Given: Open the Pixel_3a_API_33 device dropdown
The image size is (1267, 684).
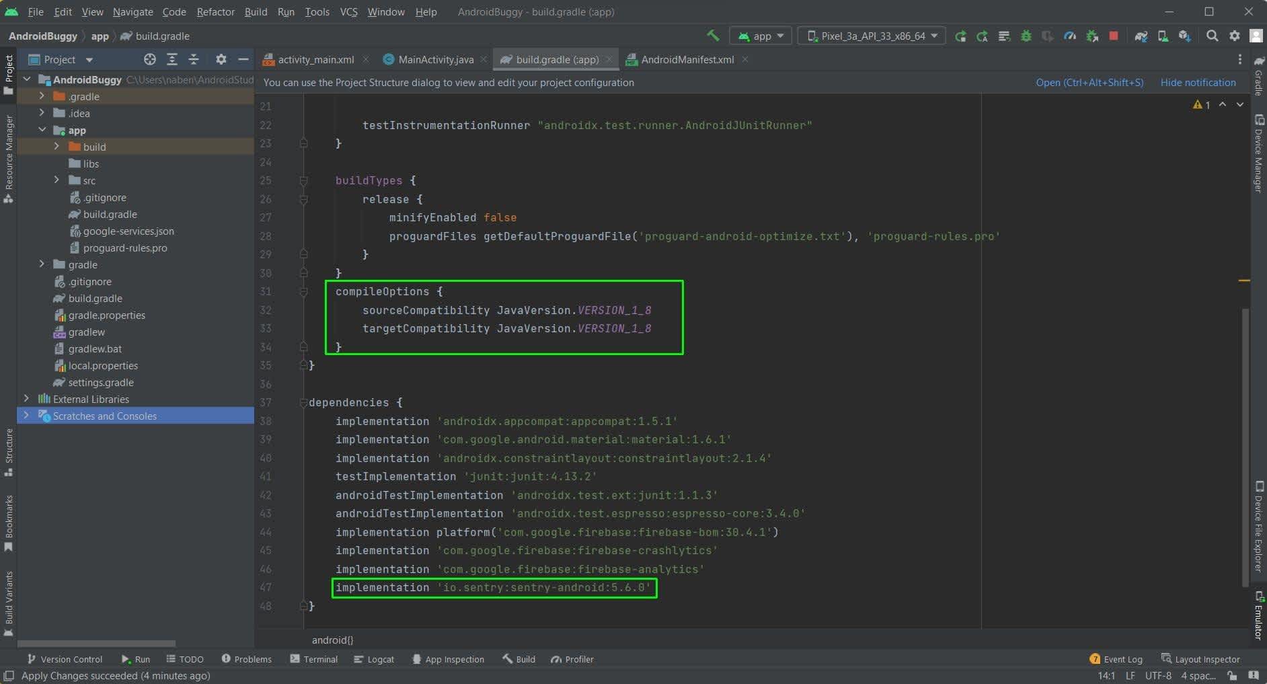Looking at the screenshot, I should (x=872, y=36).
